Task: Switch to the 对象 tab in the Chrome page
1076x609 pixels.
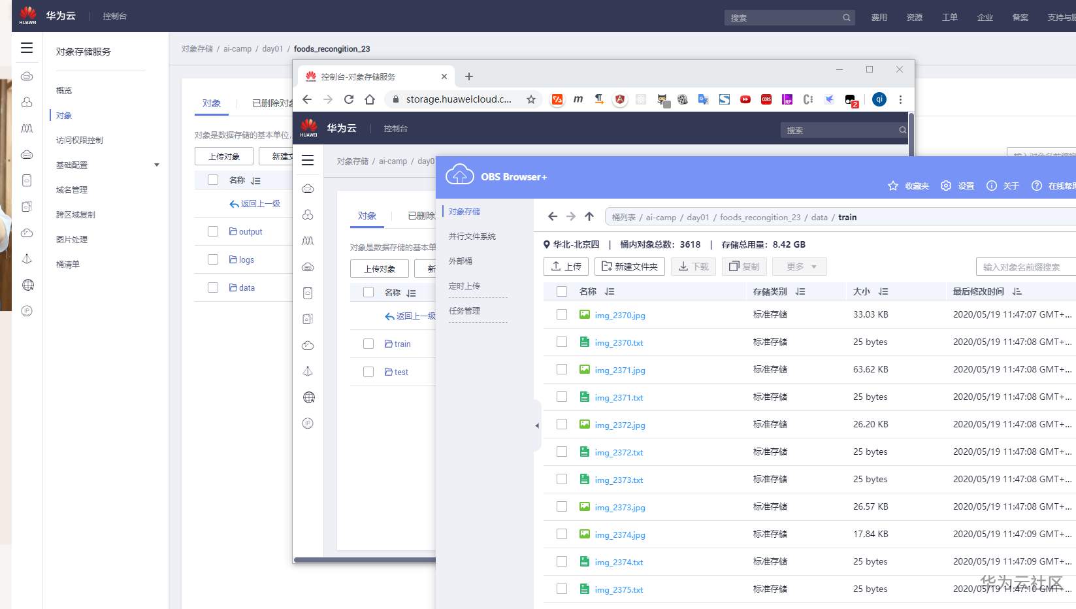Action: point(367,216)
